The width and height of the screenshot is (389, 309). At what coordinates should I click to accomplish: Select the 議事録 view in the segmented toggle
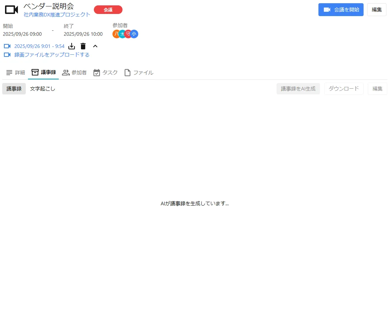pos(14,88)
